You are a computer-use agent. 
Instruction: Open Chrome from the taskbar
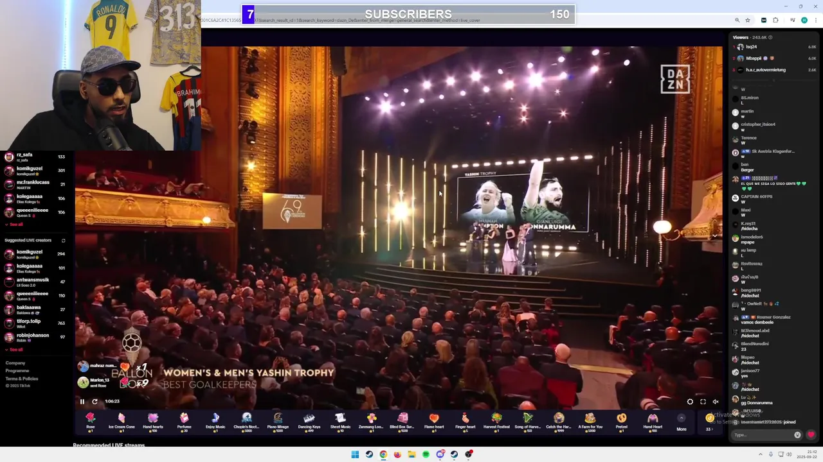pyautogui.click(x=383, y=454)
